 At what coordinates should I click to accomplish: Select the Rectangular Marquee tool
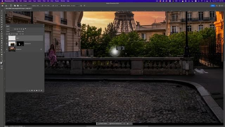[2, 13]
